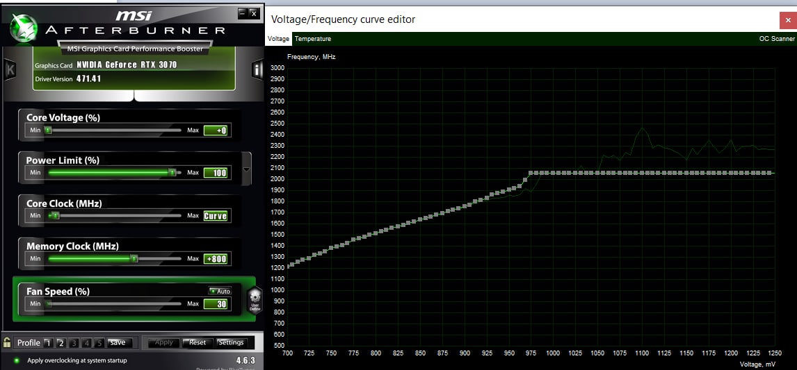797x370 pixels.
Task: Click the 2000 frequency axis value
Action: tap(277, 179)
